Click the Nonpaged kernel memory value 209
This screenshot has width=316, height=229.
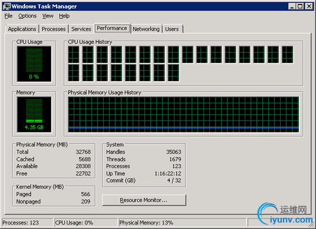pos(86,202)
